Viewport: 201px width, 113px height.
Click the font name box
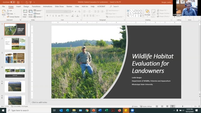[x=55, y=12]
